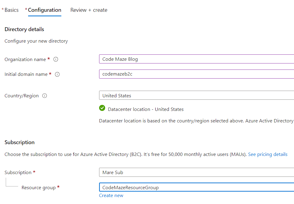Expand the Subscription dropdown showing Mare Sub
The height and width of the screenshot is (204, 294).
[x=196, y=172]
